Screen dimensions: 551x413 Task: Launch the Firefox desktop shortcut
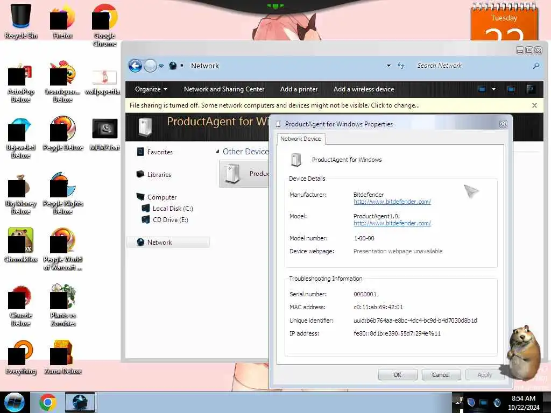[62, 21]
